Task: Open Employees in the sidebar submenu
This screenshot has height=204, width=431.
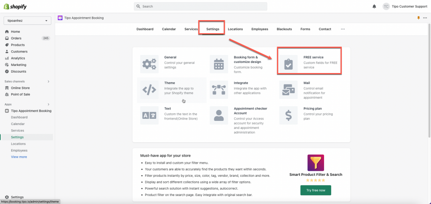Action: coord(19,151)
